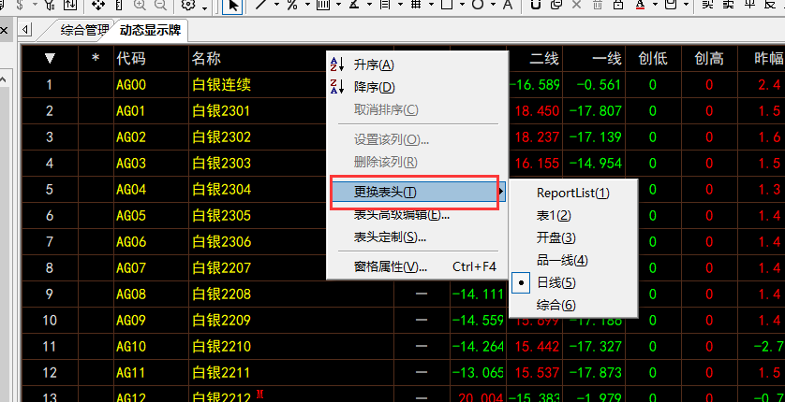Click the 平 toolbar icon
Screen dimensions: 785x402
[749, 5]
